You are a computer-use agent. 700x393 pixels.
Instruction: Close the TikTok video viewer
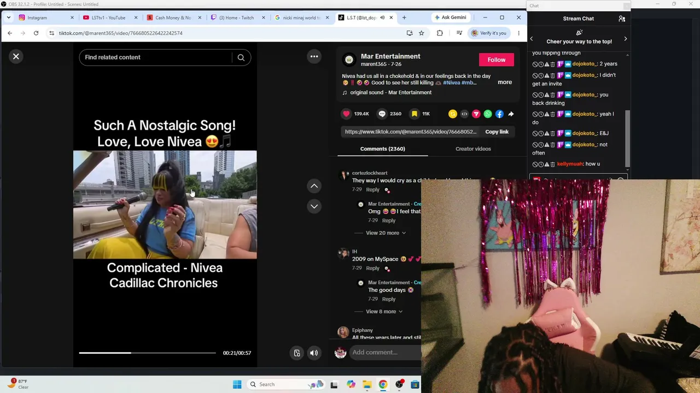pyautogui.click(x=16, y=56)
